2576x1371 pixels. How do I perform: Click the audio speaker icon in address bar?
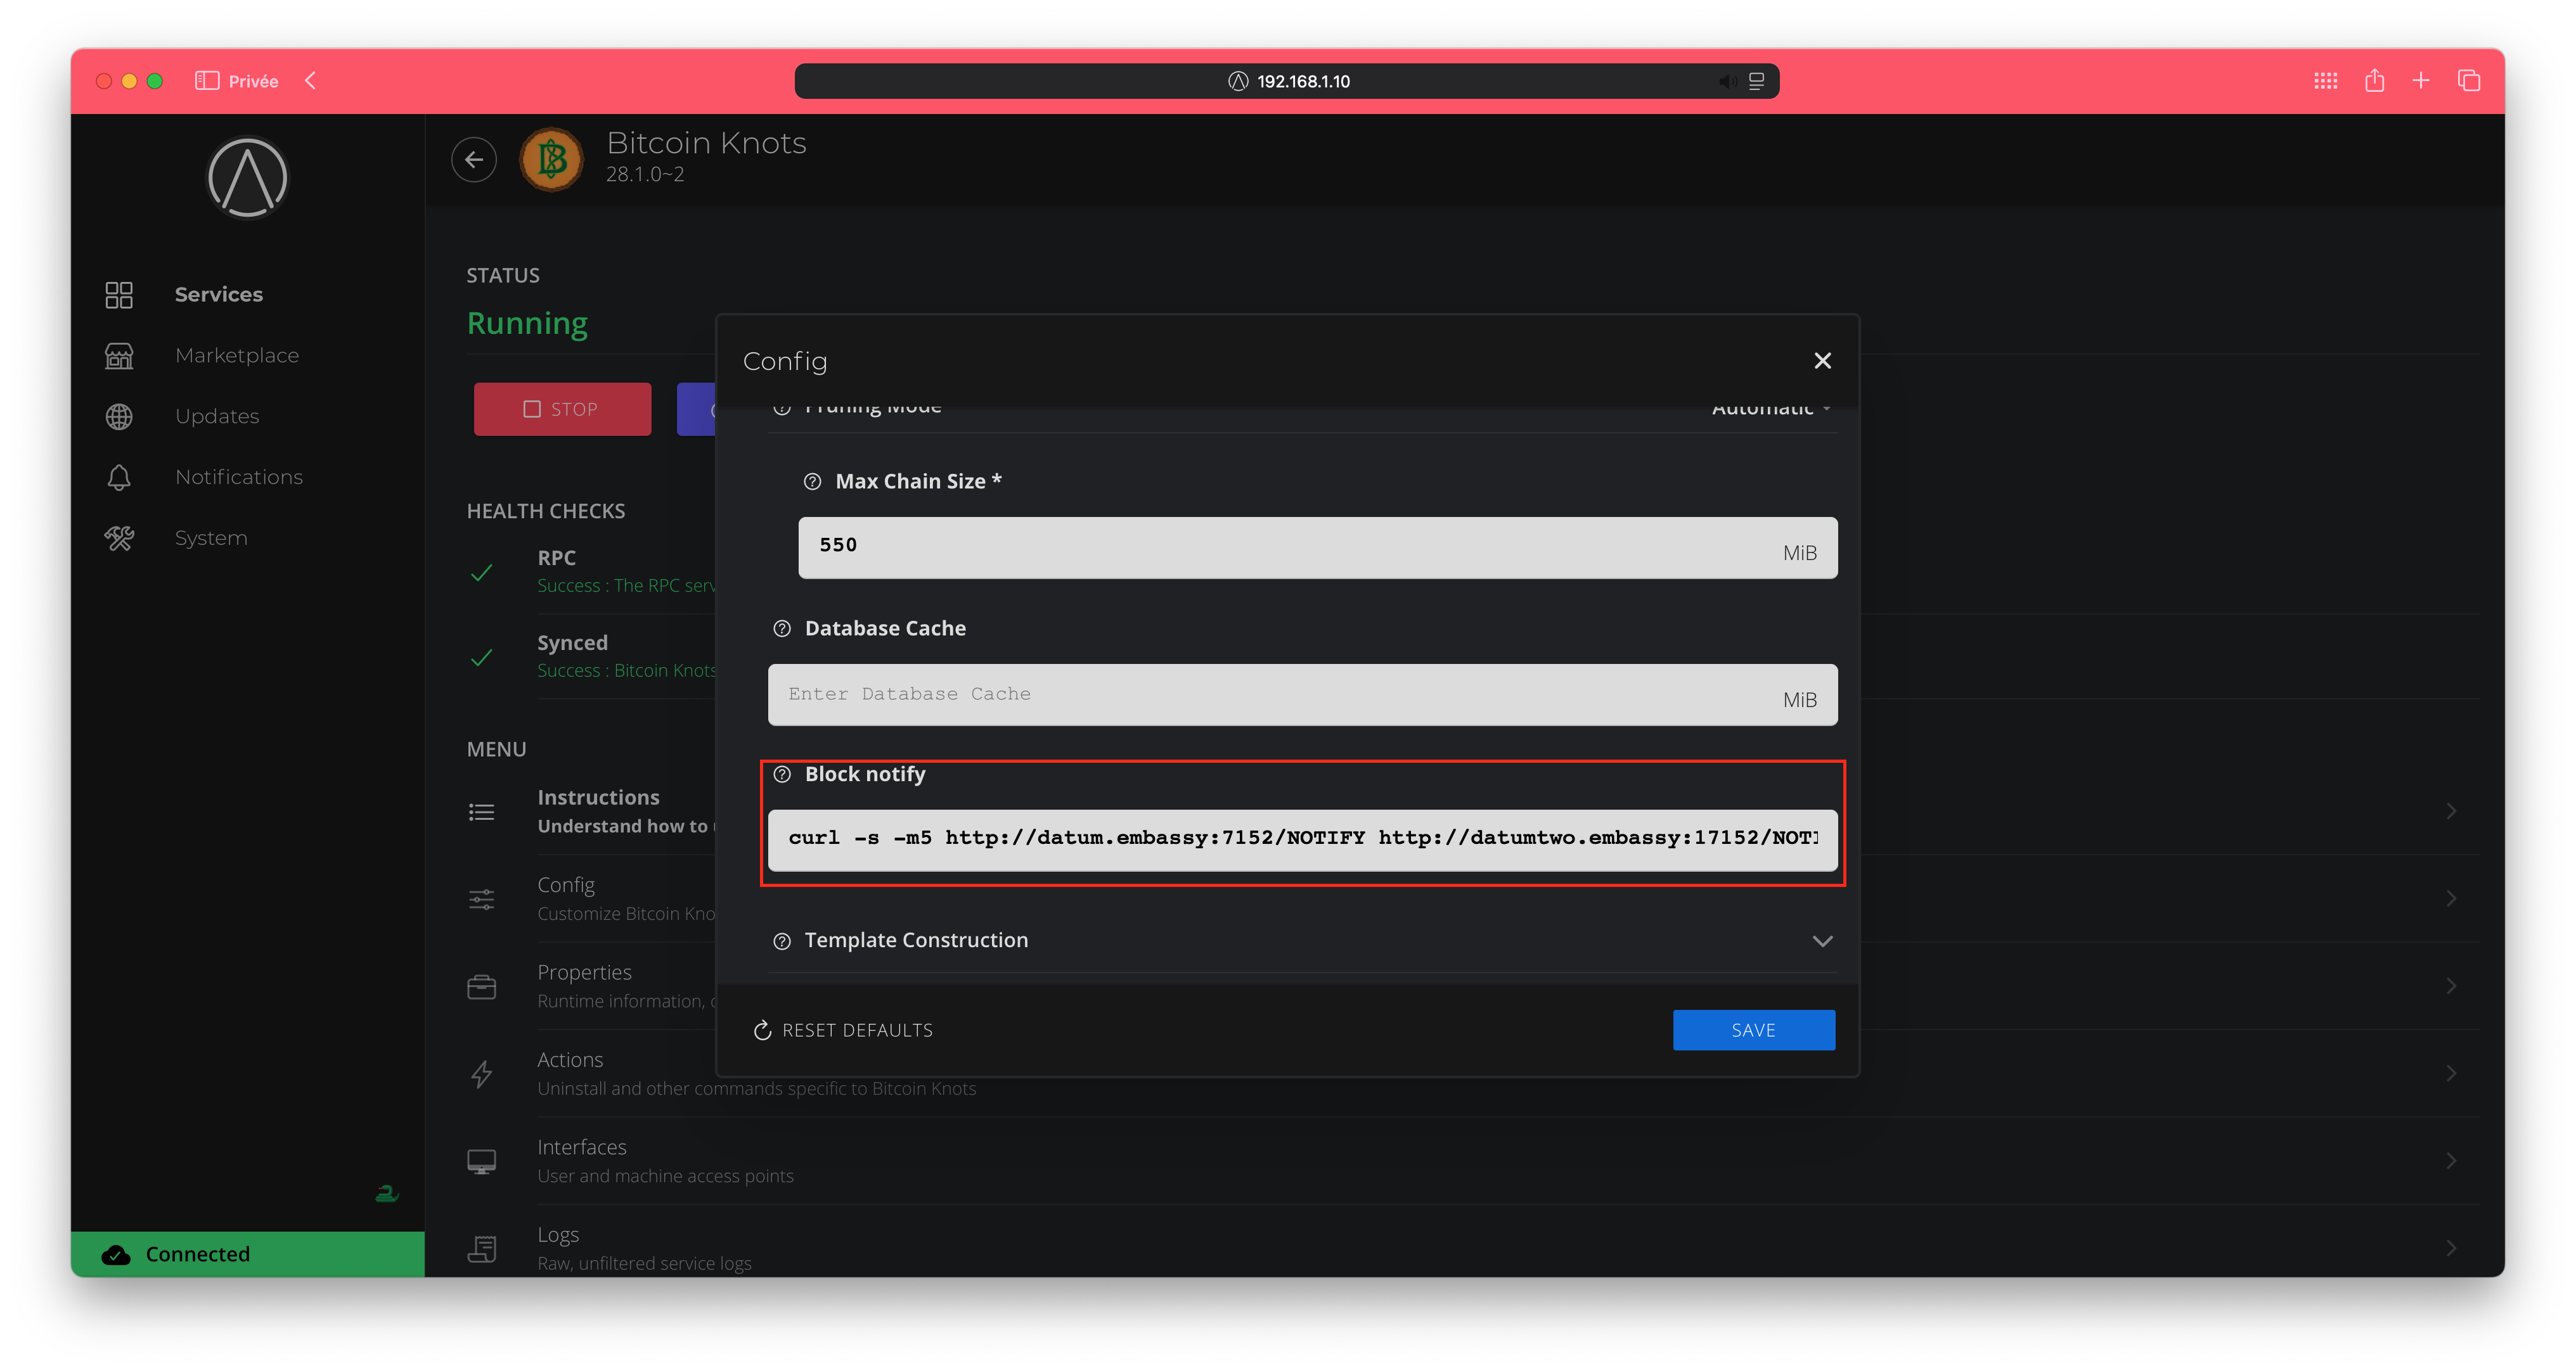point(1727,81)
